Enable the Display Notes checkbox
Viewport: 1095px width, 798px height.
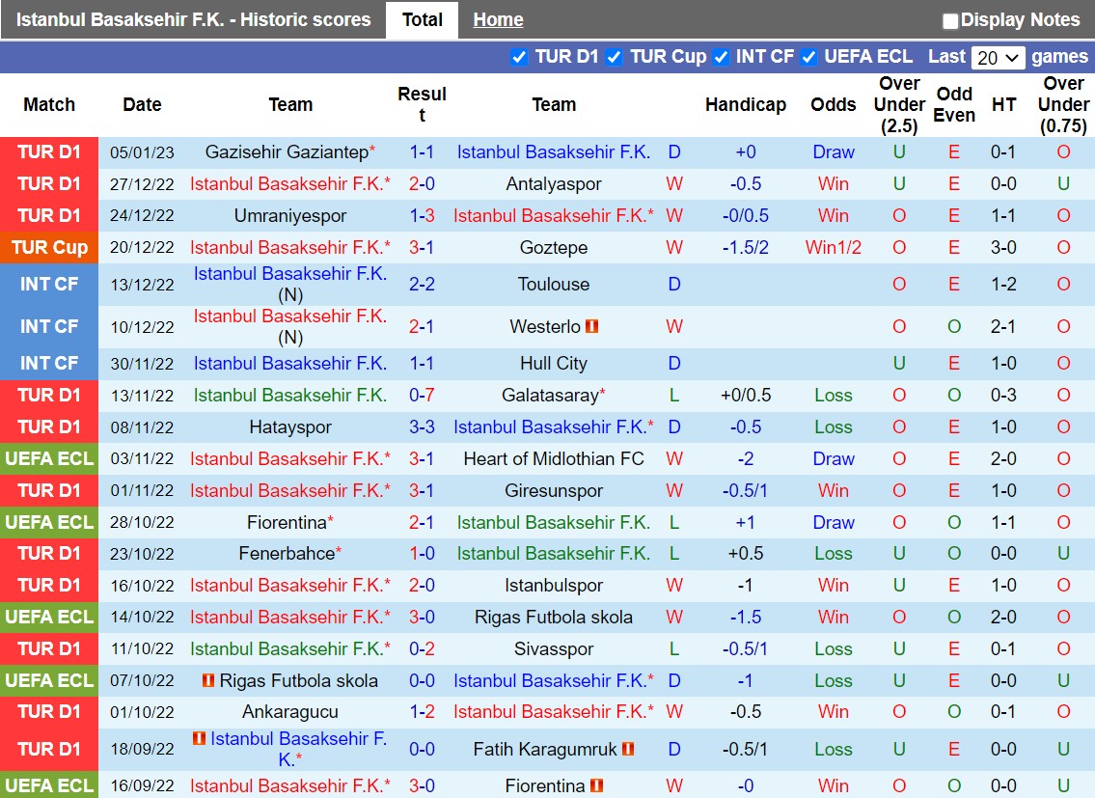tap(949, 19)
